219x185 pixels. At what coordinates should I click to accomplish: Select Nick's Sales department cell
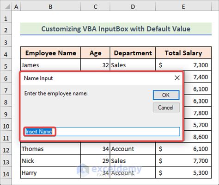click(133, 161)
